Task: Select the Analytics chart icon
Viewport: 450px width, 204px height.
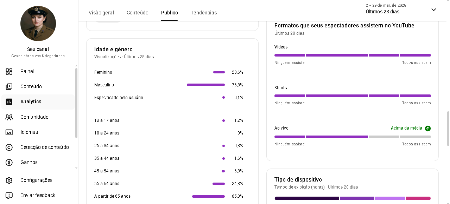Action: tap(9, 102)
